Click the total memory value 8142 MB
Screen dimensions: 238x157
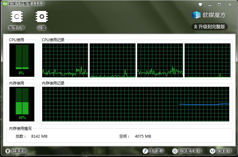tap(39, 136)
